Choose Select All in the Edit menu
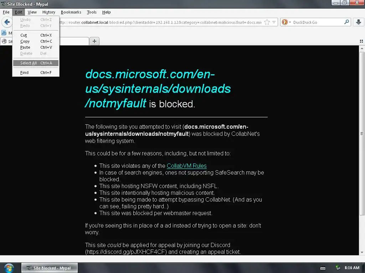The height and width of the screenshot is (273, 365). tap(36, 63)
